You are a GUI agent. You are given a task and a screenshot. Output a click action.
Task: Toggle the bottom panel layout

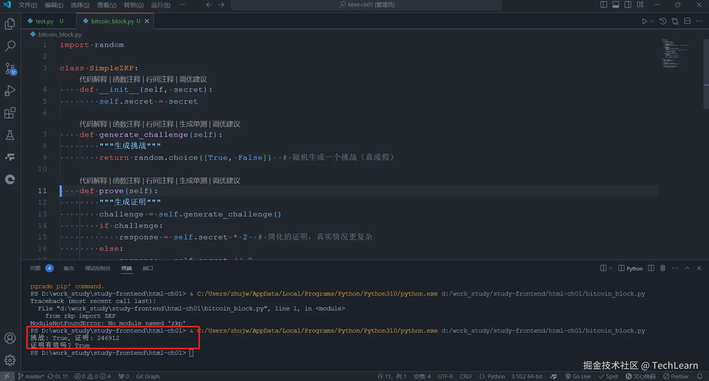[616, 5]
